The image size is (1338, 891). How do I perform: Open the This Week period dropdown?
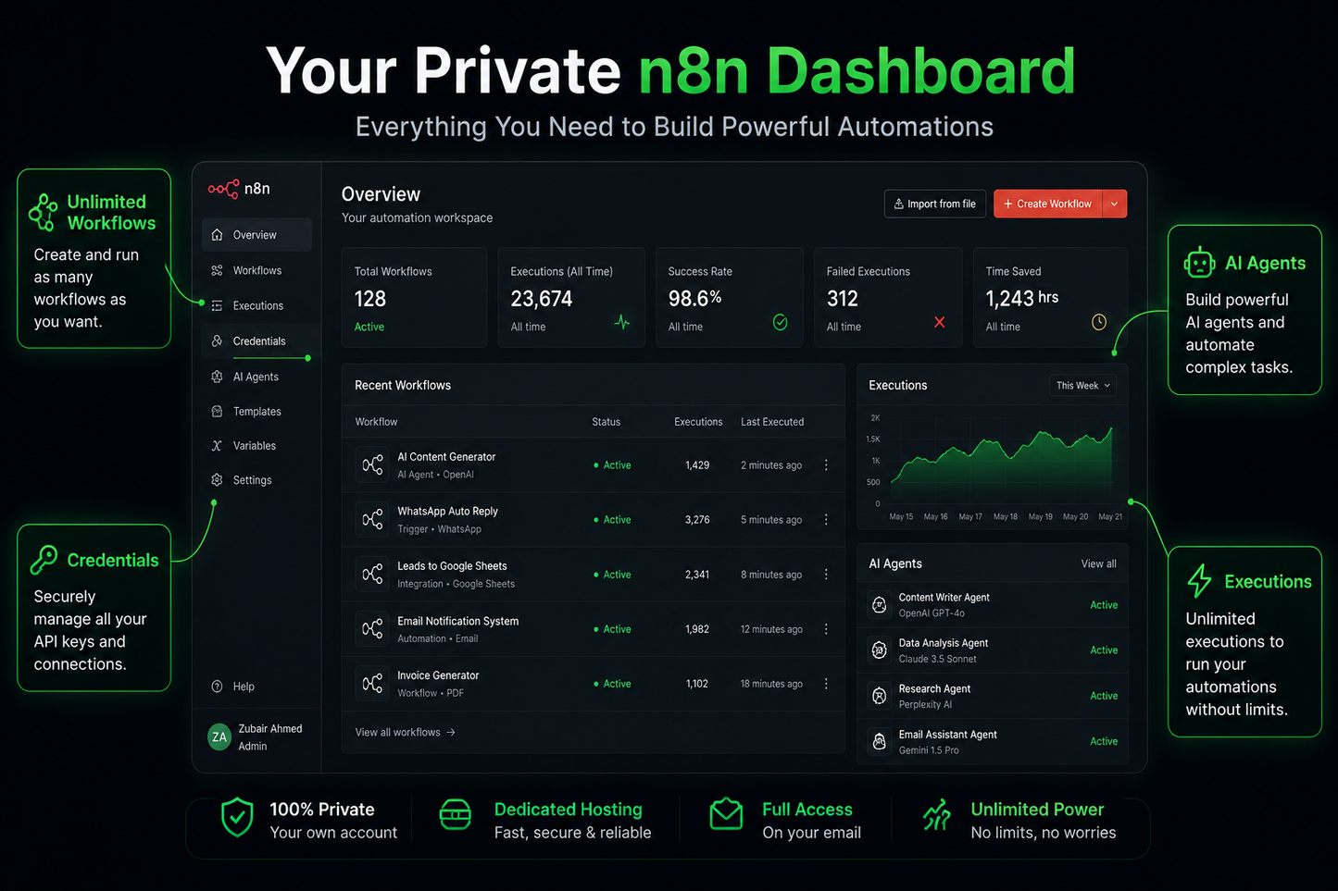click(1082, 386)
